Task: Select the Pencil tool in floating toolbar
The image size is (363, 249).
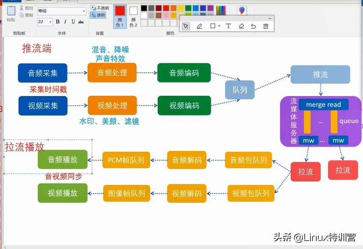Action: (199, 26)
